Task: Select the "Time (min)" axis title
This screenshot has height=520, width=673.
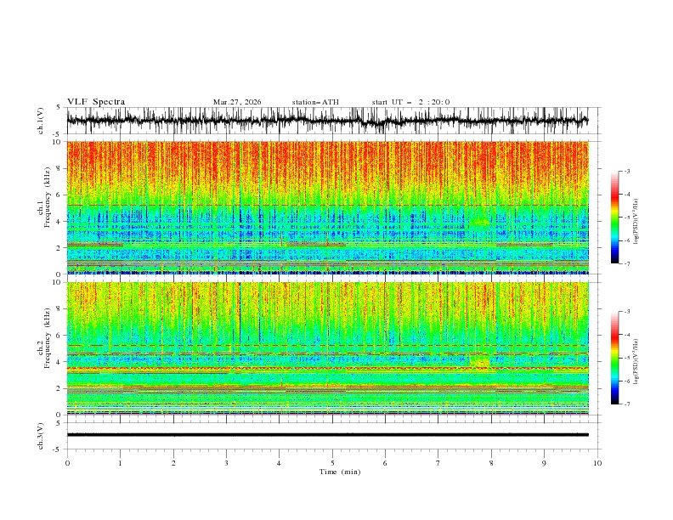Action: coord(340,472)
